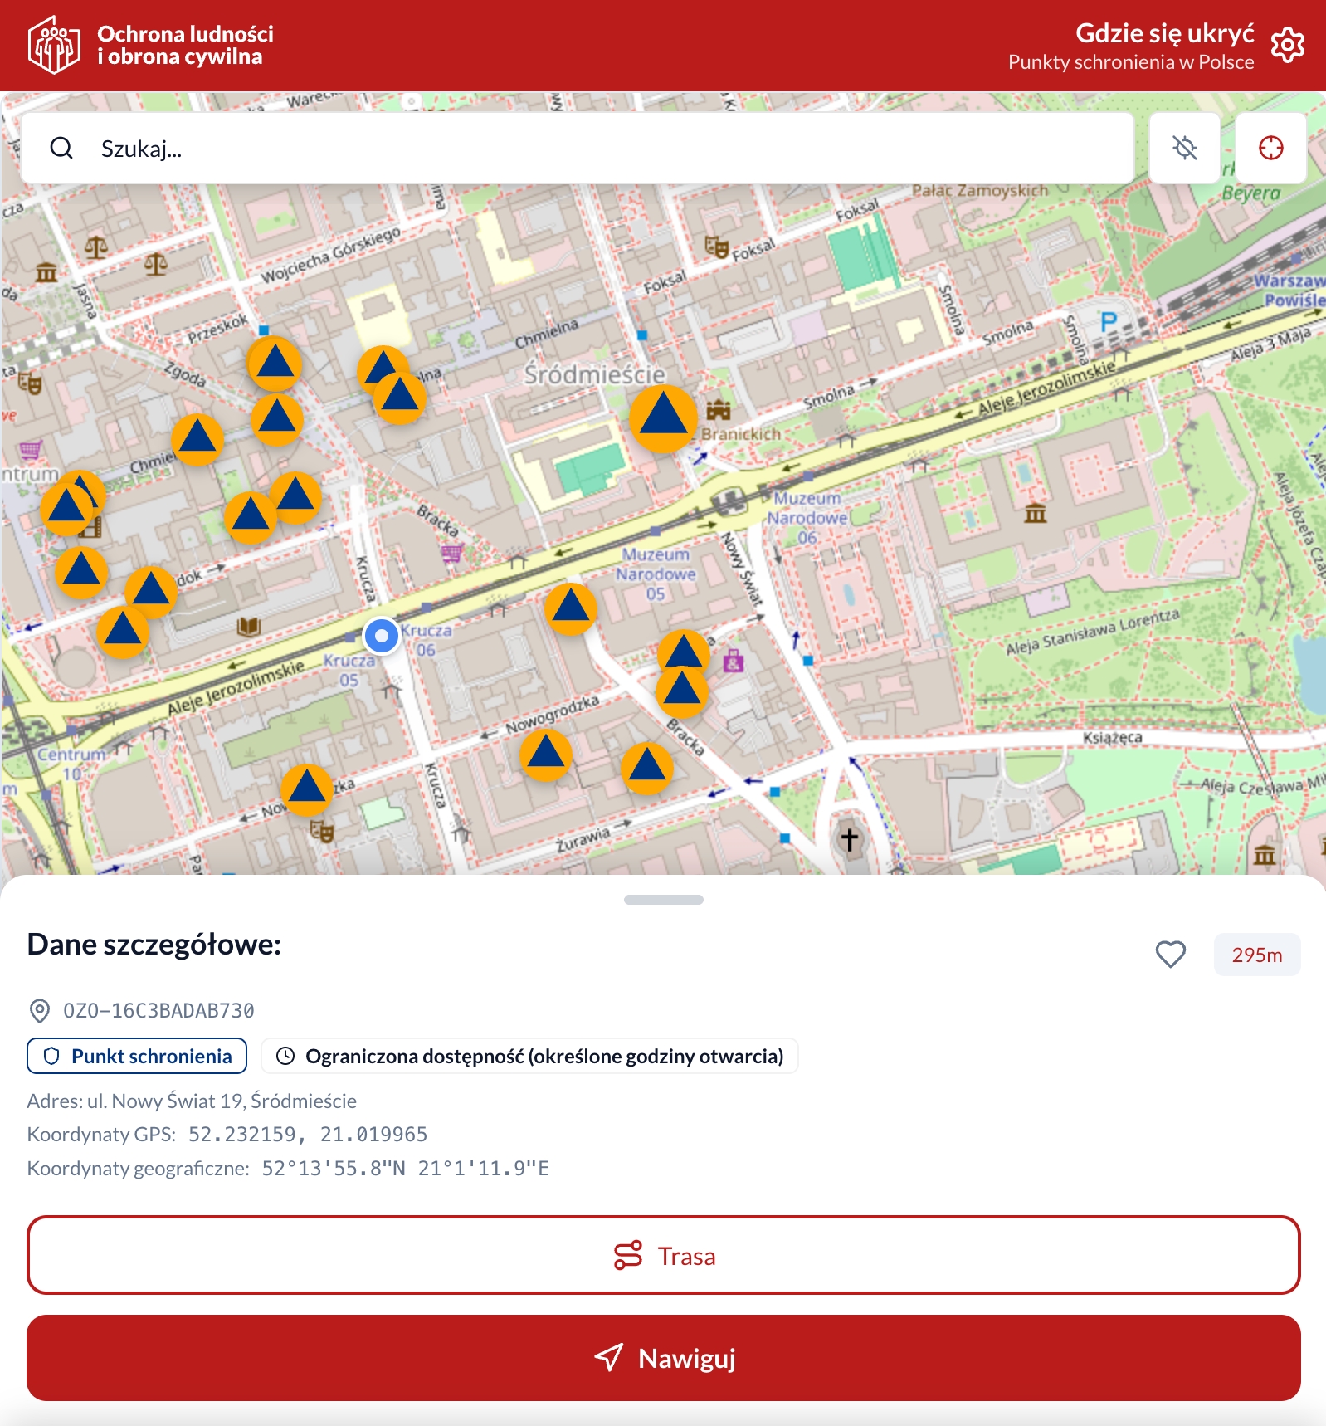Image resolution: width=1326 pixels, height=1426 pixels.
Task: Select the large shelter marker near Branickich
Action: tap(662, 418)
